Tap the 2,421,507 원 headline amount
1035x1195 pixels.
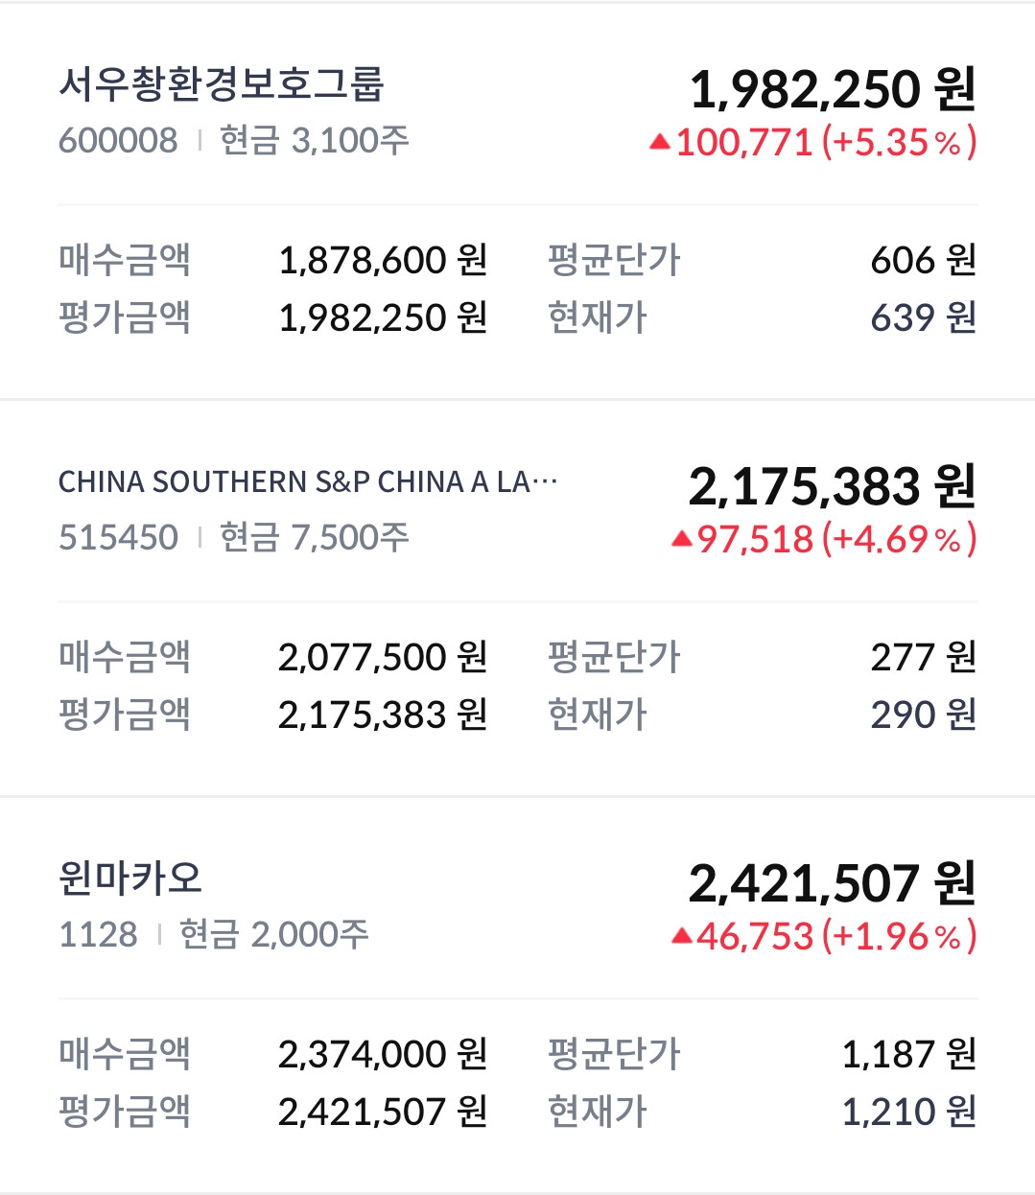[832, 883]
